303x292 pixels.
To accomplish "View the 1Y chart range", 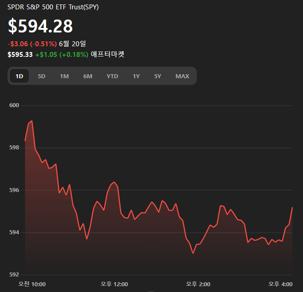I will pyautogui.click(x=136, y=76).
